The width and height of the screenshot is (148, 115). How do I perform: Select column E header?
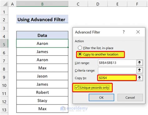click(117, 4)
